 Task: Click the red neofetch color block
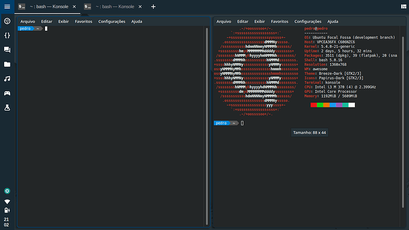point(314,105)
